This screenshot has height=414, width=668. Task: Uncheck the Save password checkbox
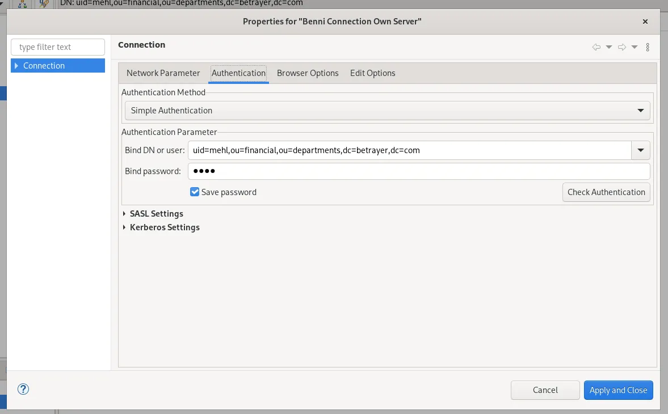click(x=195, y=192)
